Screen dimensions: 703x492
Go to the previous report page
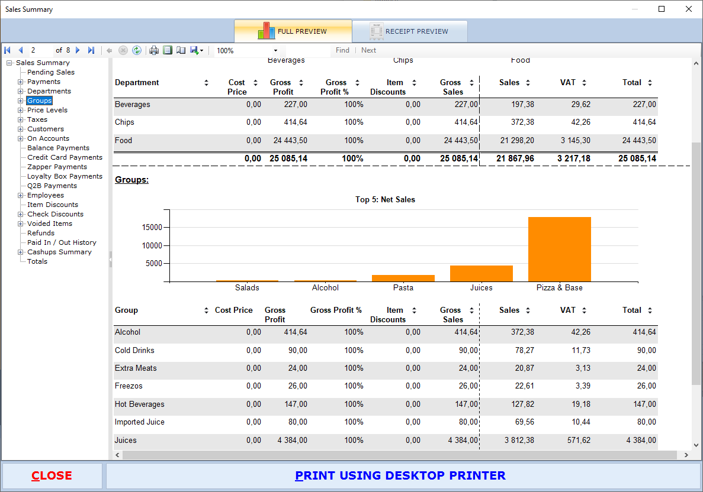[21, 51]
